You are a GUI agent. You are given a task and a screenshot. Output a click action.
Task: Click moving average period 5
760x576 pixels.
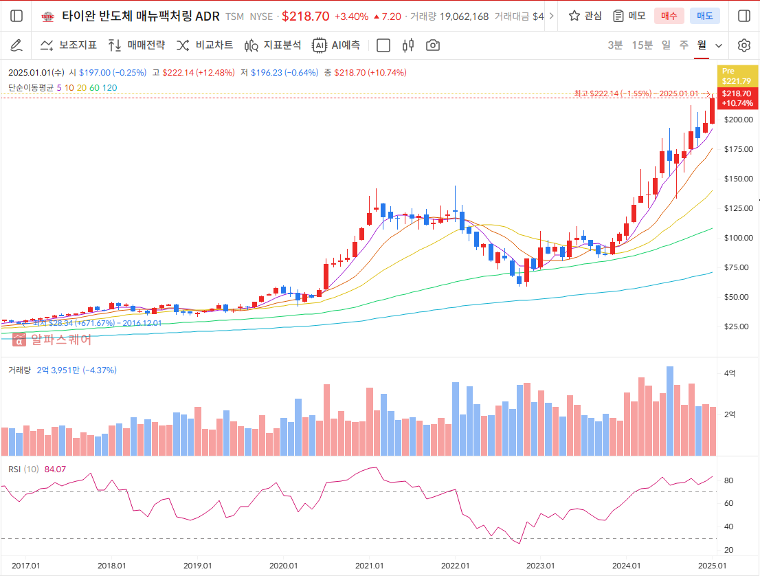point(59,88)
